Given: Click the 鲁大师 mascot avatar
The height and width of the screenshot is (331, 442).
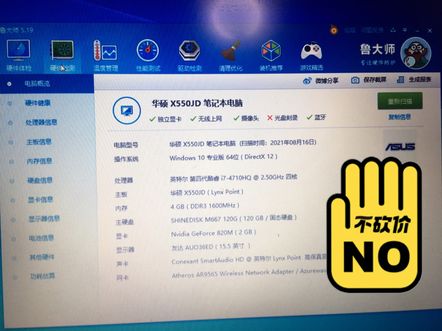Looking at the screenshot, I should [x=415, y=53].
